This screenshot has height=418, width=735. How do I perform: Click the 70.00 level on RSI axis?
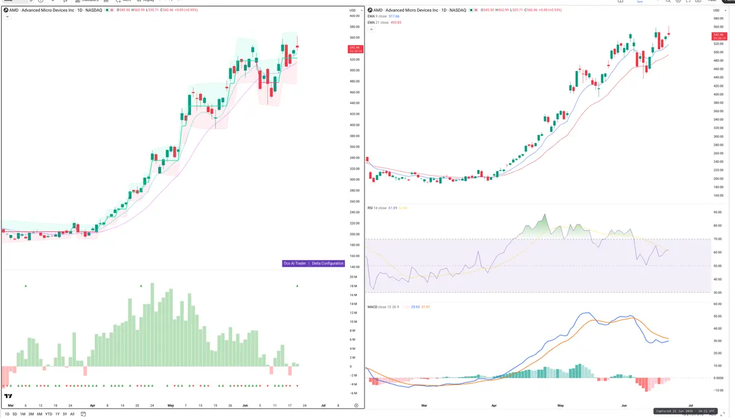(x=717, y=239)
